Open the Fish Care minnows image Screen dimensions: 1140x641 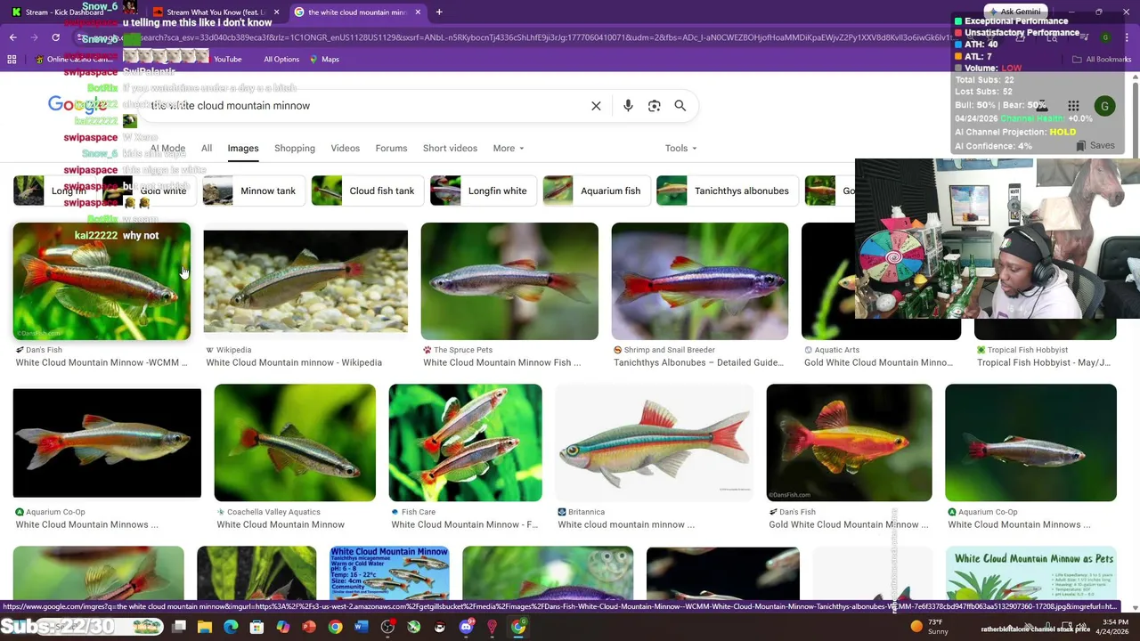465,442
